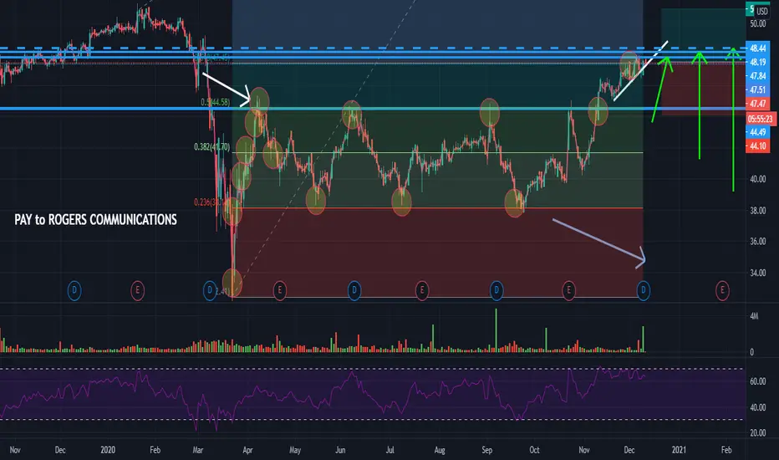The height and width of the screenshot is (460, 779).
Task: Click the dividend D marker in September 2020
Action: point(496,290)
